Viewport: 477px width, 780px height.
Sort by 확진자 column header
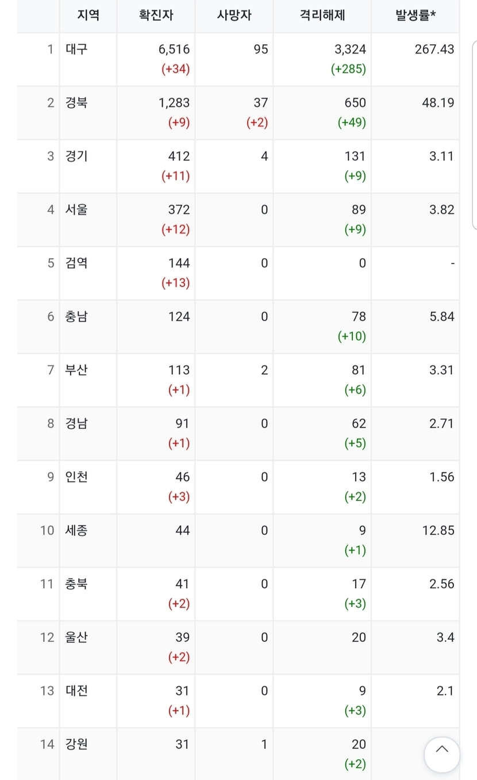click(x=156, y=16)
